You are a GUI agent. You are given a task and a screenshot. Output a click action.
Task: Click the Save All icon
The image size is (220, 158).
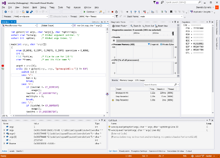click(31, 12)
